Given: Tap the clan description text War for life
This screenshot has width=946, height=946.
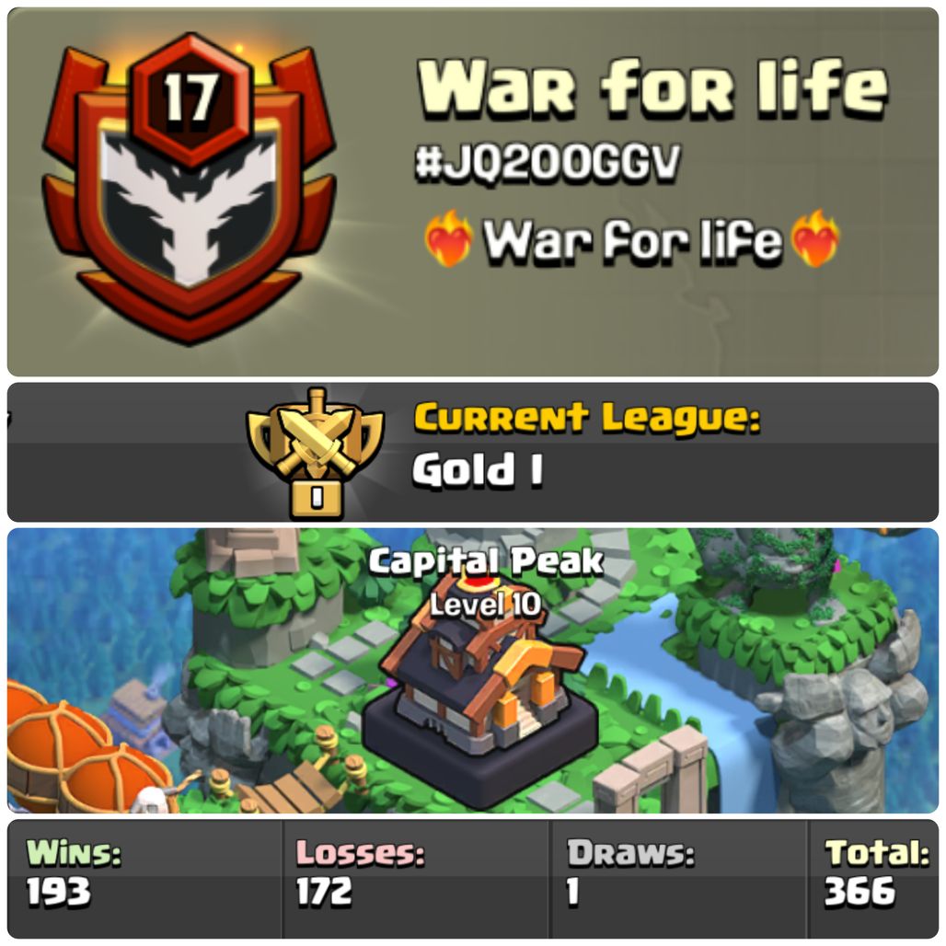Looking at the screenshot, I should pyautogui.click(x=631, y=240).
